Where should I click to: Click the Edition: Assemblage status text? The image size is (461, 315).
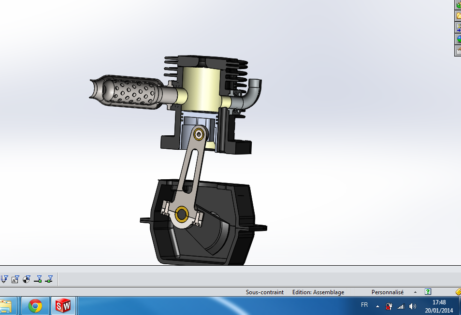coord(318,292)
